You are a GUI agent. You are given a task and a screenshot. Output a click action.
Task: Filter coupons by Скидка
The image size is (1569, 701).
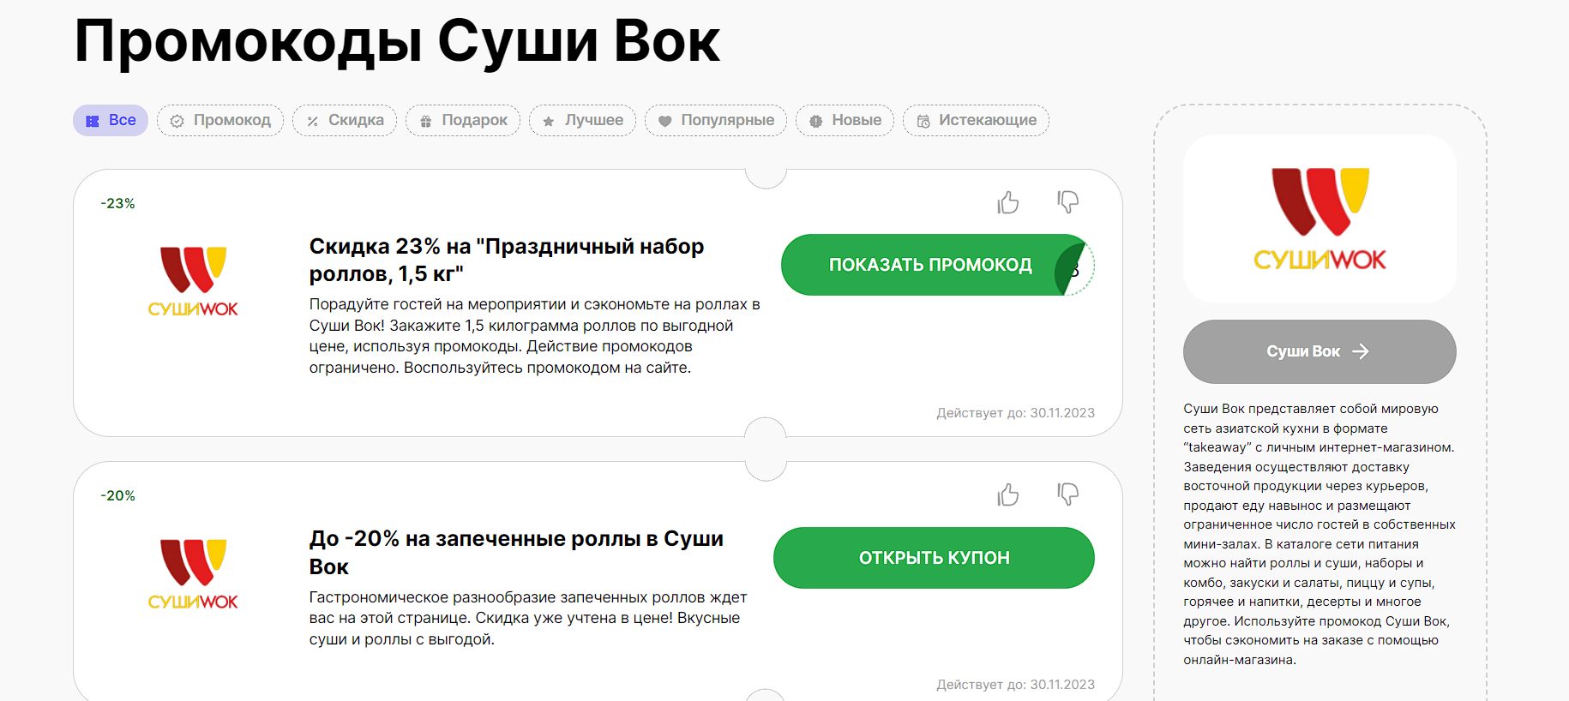tap(345, 120)
